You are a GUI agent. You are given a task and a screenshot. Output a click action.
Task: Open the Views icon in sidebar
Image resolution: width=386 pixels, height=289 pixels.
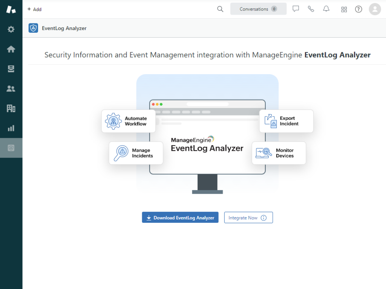11,69
